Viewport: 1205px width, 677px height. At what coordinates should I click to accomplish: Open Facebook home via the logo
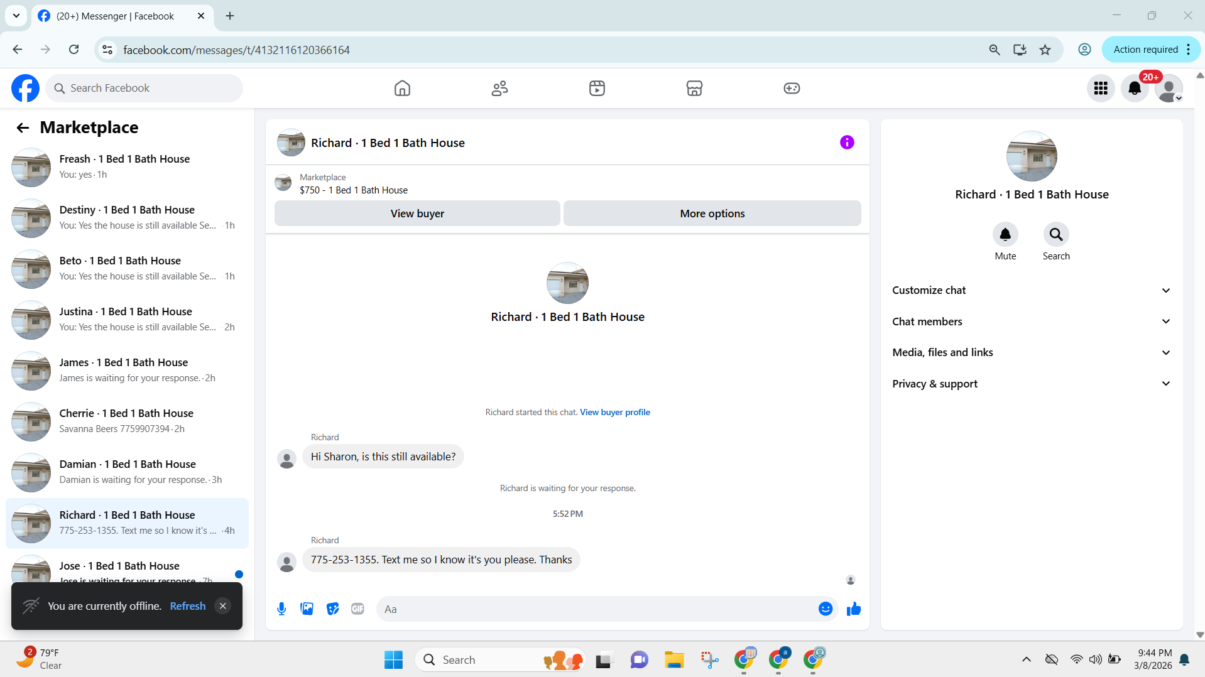pos(25,88)
